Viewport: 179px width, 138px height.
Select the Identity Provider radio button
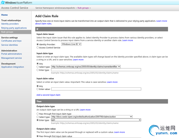tap(38, 44)
